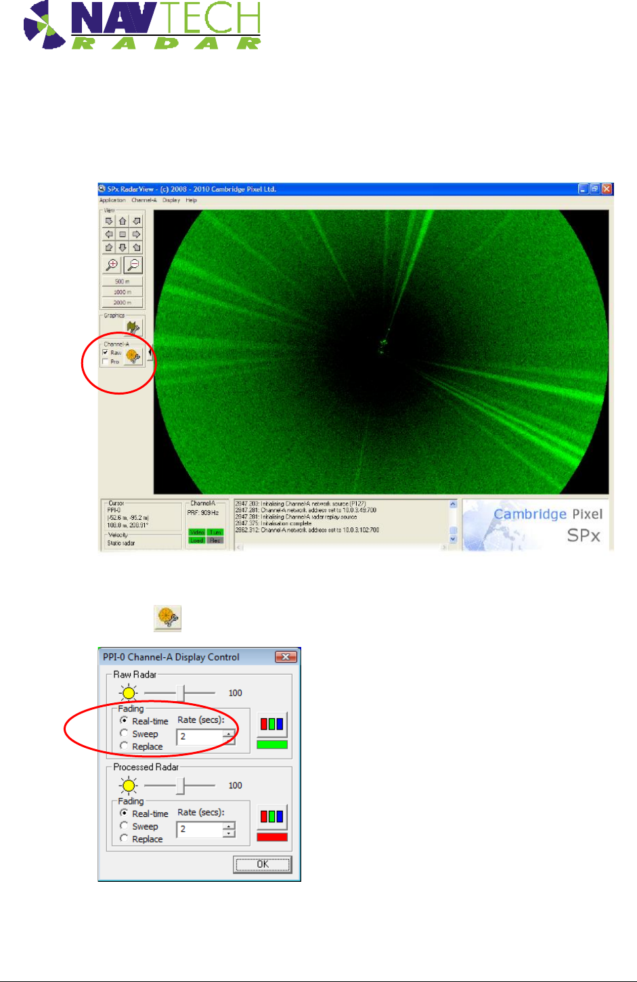
Task: Confirm Display Control dialog with OK
Action: click(263, 864)
